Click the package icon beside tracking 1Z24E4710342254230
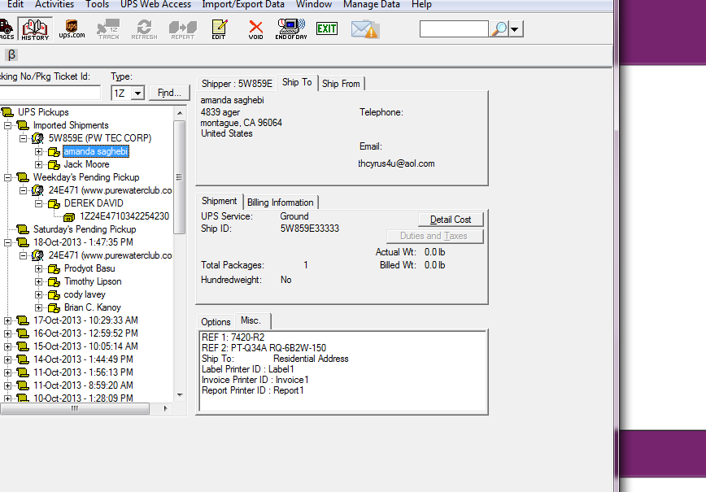This screenshot has height=492, width=706. [x=69, y=216]
